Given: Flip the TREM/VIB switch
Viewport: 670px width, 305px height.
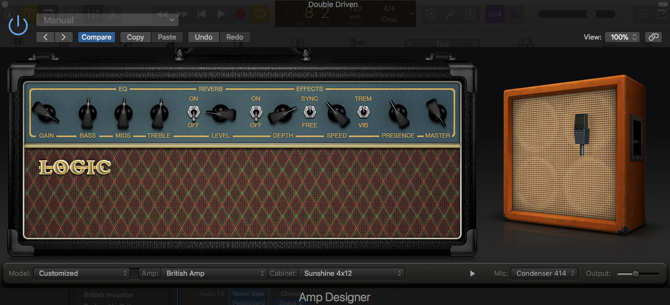Looking at the screenshot, I should tap(363, 112).
